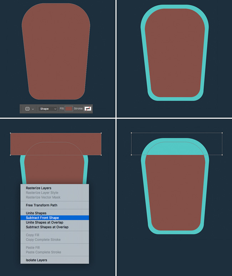This screenshot has width=232, height=276.
Task: Choose Rasterize Vector Mask menu entry
Action: coord(55,197)
